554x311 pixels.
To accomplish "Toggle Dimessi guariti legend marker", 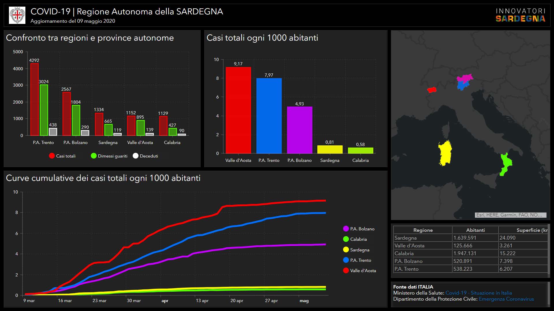I will [x=93, y=156].
